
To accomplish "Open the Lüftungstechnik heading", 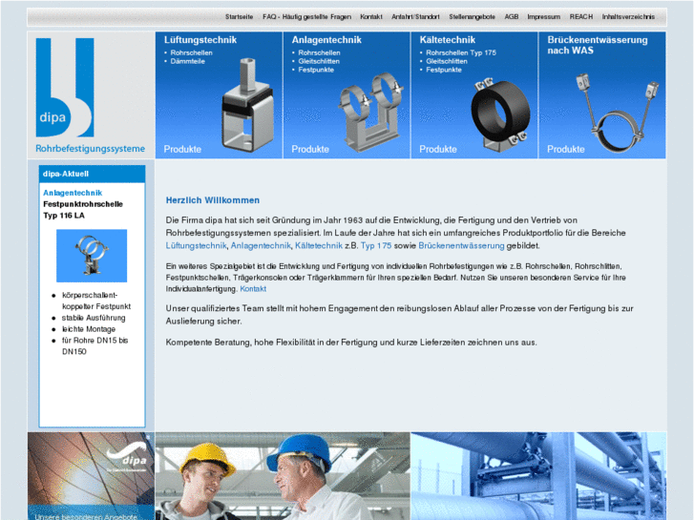I will click(x=200, y=40).
